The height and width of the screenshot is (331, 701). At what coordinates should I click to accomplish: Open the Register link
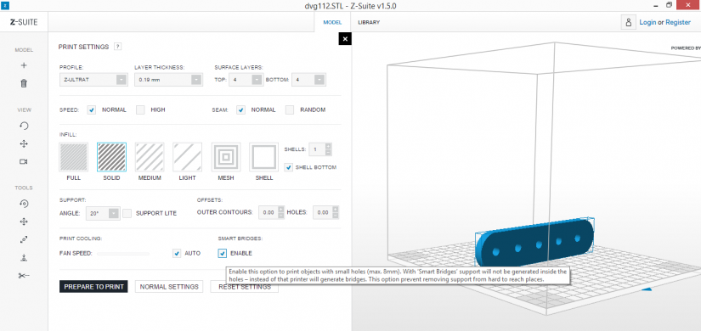point(678,22)
